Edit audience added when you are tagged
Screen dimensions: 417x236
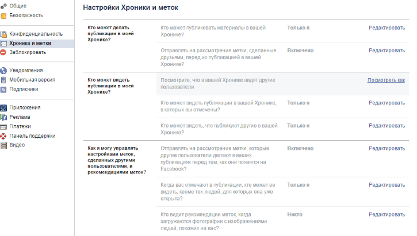pyautogui.click(x=387, y=185)
